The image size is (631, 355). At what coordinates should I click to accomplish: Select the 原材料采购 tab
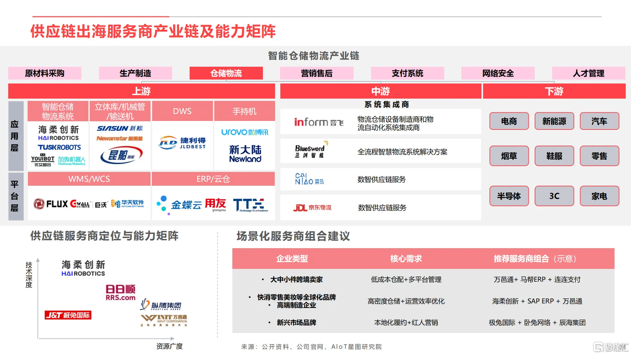pos(45,73)
